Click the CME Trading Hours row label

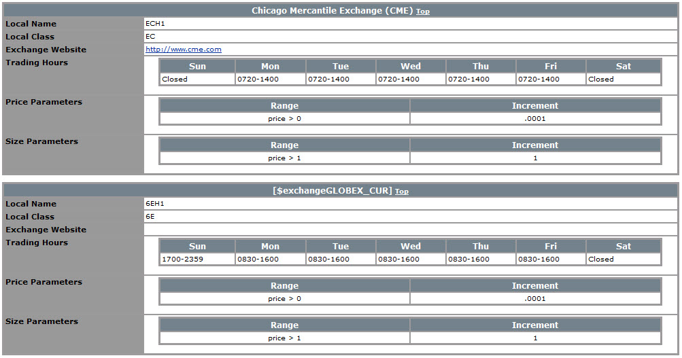pos(37,62)
